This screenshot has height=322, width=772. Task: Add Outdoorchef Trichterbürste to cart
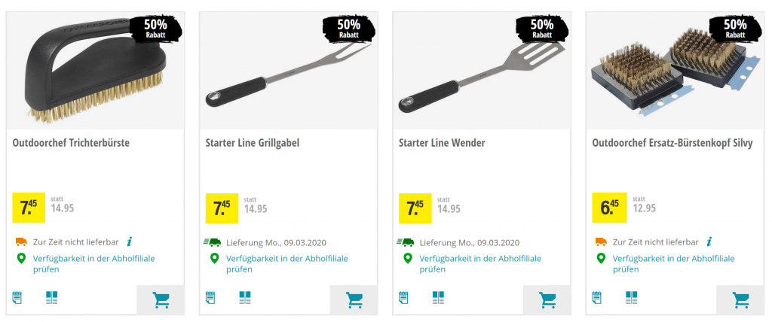tap(161, 300)
